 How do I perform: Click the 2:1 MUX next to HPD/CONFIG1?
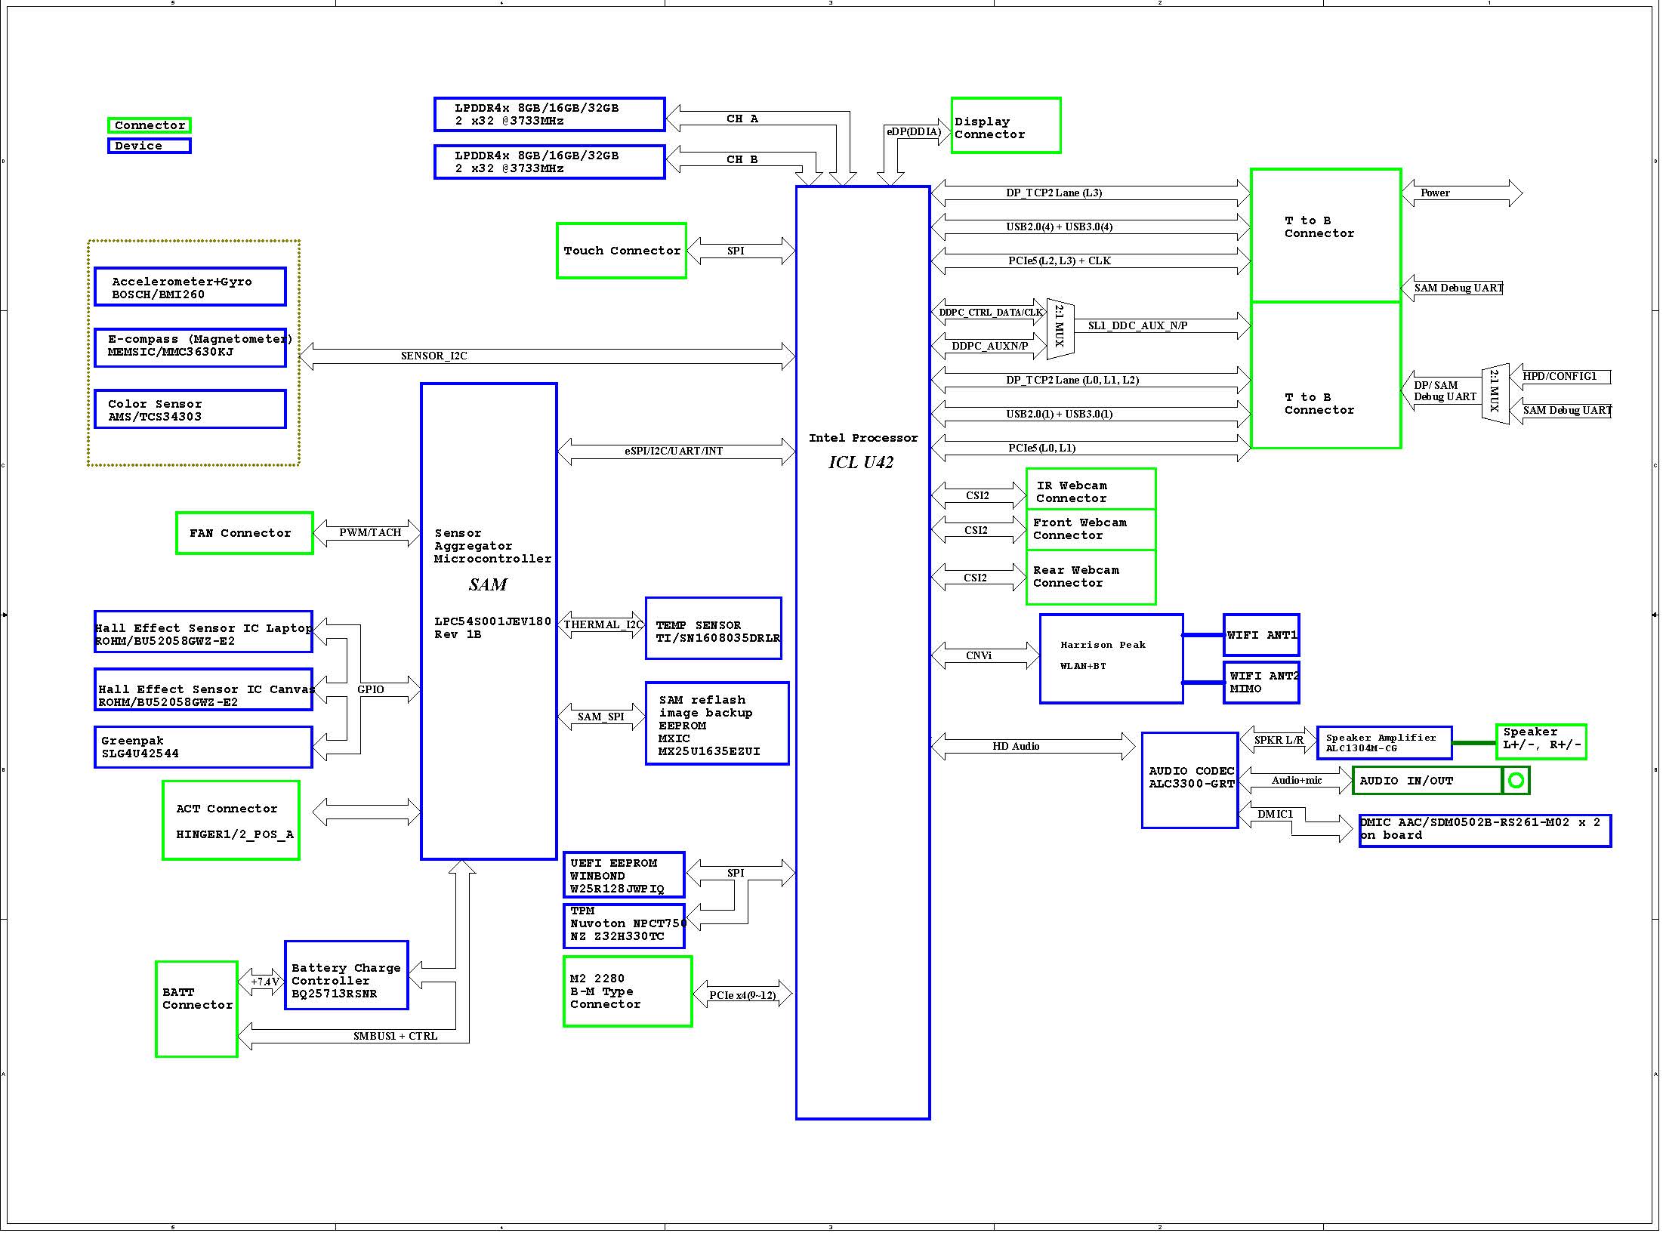1495,394
